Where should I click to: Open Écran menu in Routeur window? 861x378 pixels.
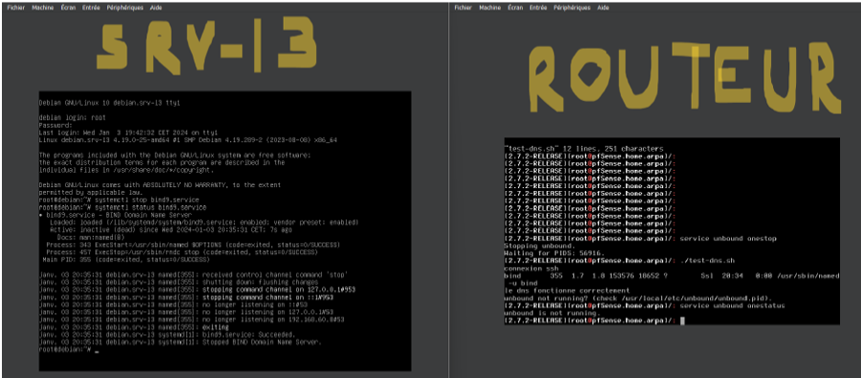pyautogui.click(x=516, y=9)
